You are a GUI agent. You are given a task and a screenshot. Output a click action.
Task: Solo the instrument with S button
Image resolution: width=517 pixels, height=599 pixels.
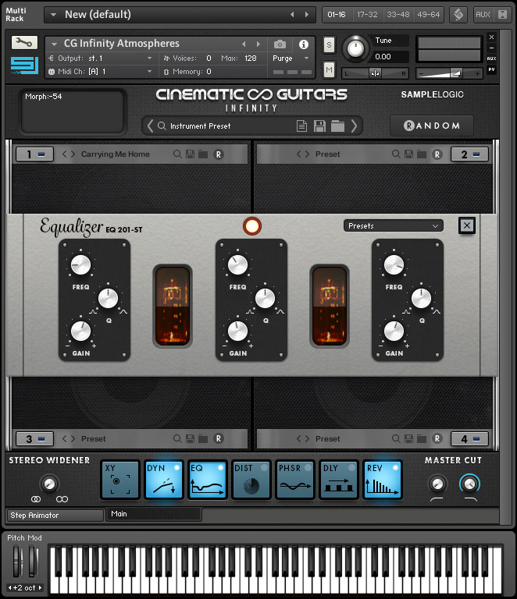(x=329, y=45)
